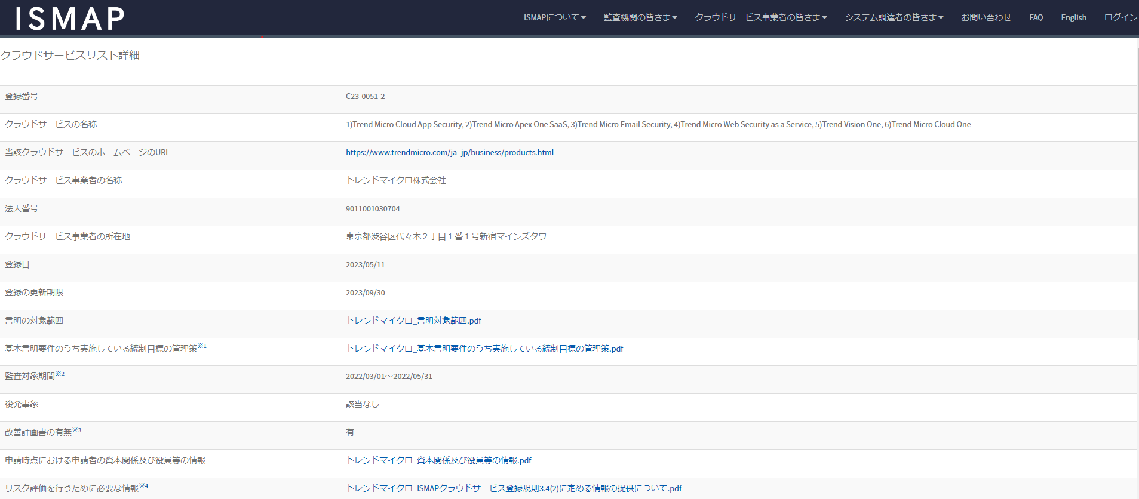Switch the site language to English

coord(1073,17)
